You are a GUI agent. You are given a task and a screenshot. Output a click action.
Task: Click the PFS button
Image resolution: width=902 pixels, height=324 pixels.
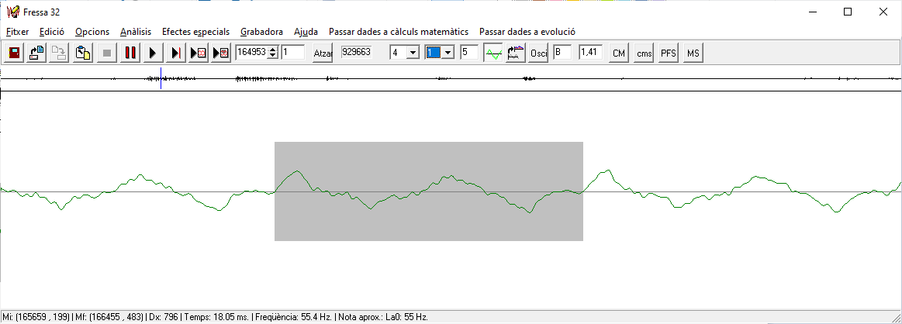(x=668, y=53)
